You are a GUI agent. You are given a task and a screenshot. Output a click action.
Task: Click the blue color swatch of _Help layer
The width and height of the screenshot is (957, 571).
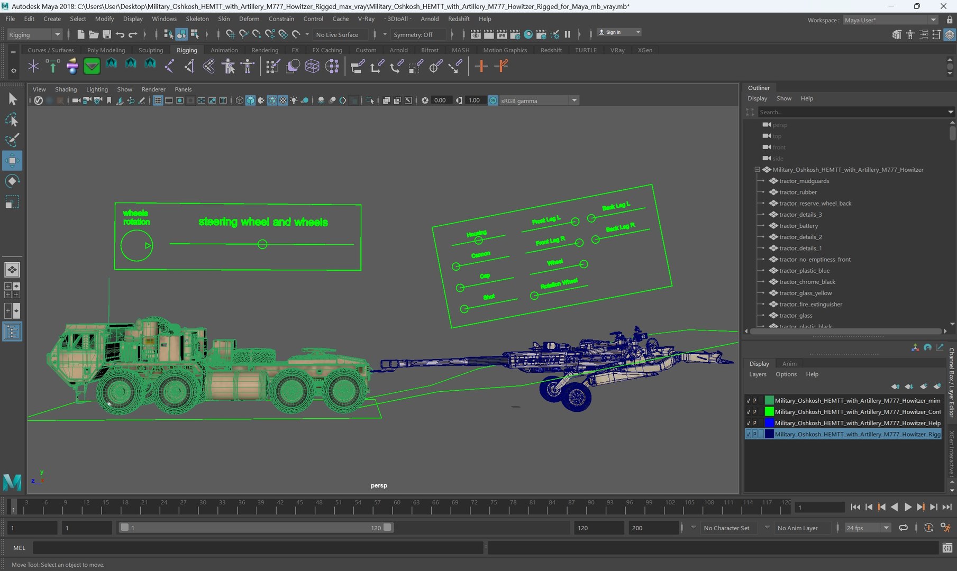[769, 423]
